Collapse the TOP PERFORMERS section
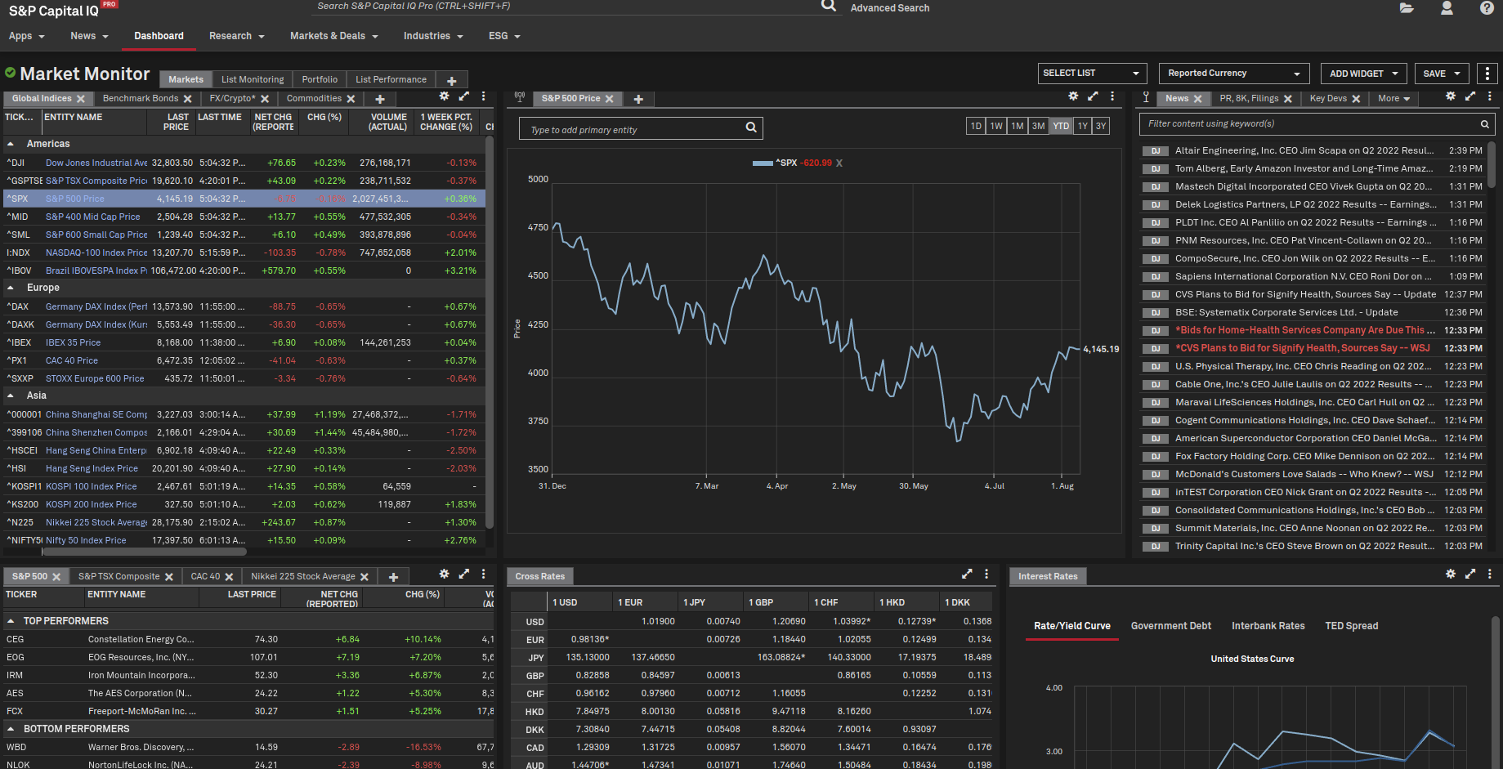The width and height of the screenshot is (1503, 769). click(x=11, y=621)
